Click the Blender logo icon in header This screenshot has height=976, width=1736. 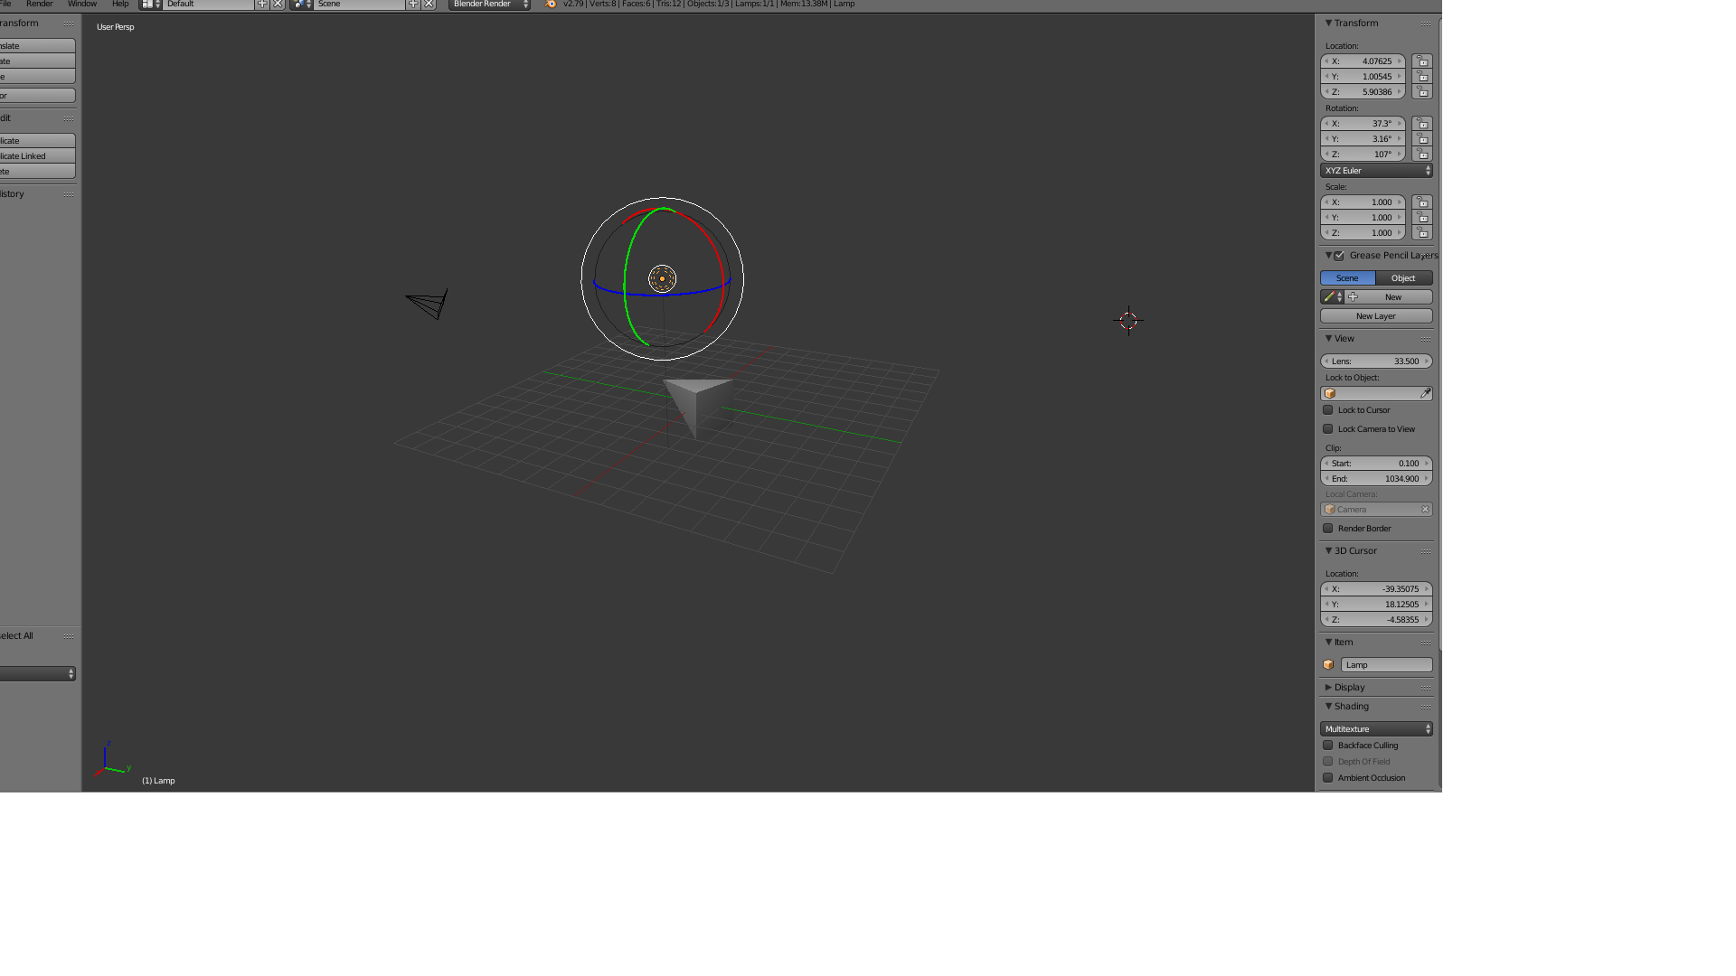point(550,5)
